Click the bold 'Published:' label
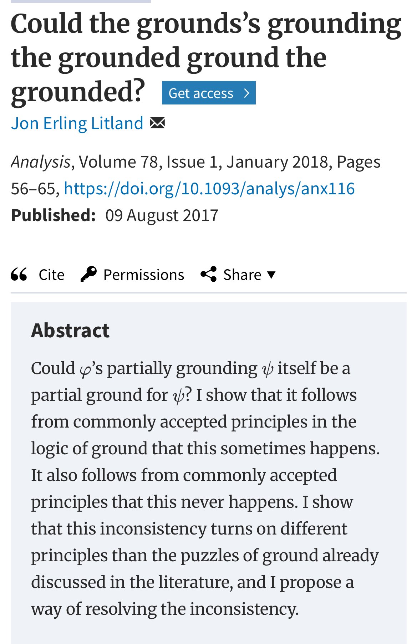 point(53,215)
